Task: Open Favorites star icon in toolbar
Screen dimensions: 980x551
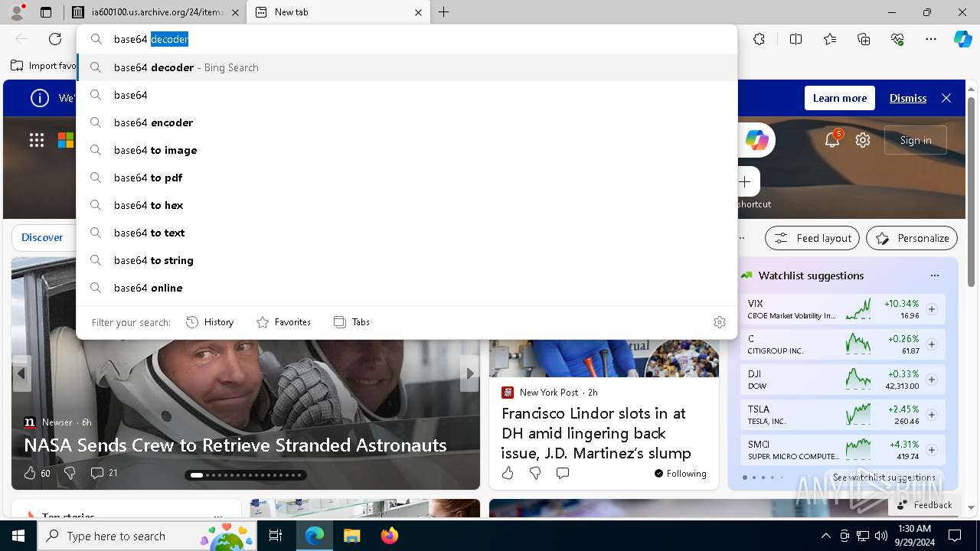Action: (x=830, y=39)
